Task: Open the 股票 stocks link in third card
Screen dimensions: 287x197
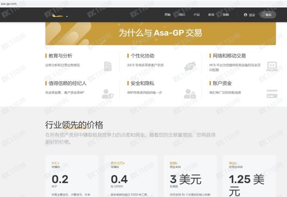Action: [x=174, y=163]
